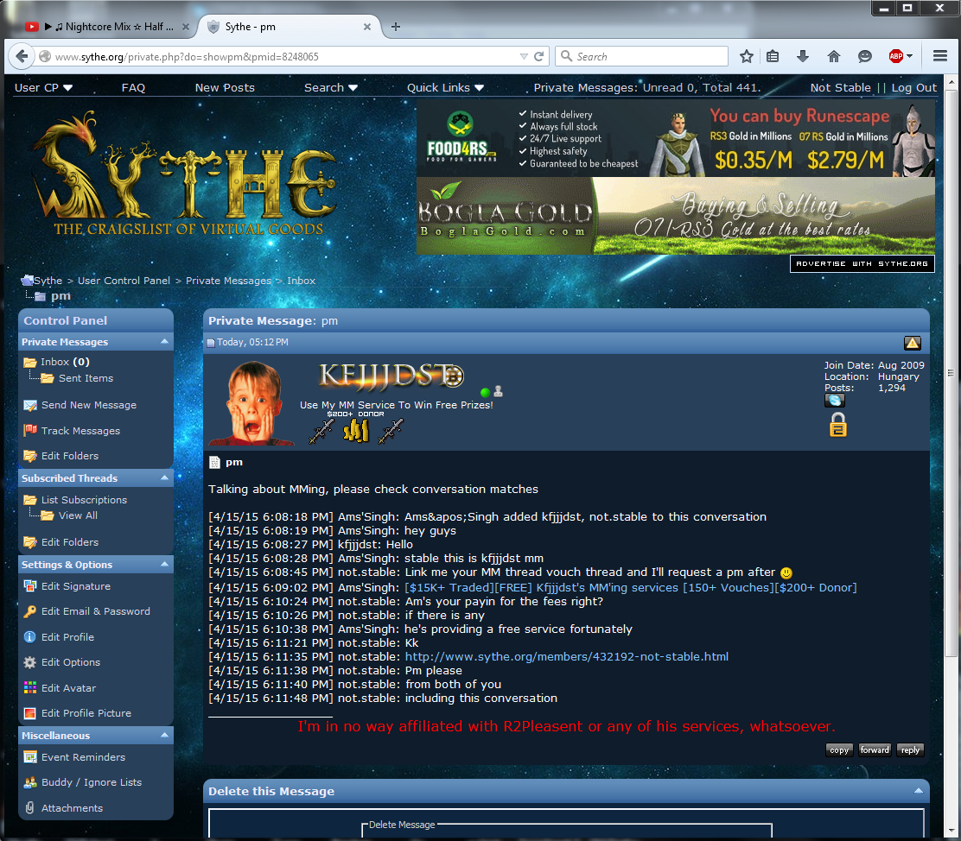Open New Posts in navbar
961x841 pixels.
click(x=225, y=87)
